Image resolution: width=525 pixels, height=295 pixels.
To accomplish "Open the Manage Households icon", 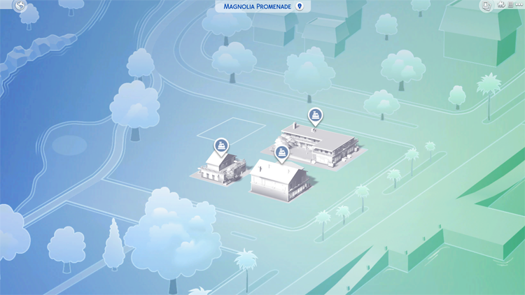I will point(501,4).
